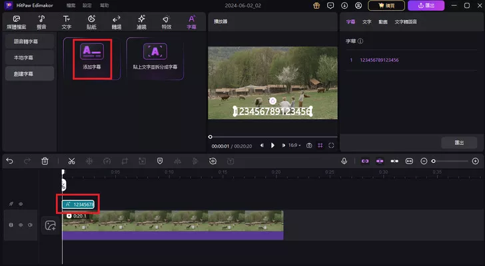Open the 設定 settings menu
485x266 pixels.
(87, 5)
